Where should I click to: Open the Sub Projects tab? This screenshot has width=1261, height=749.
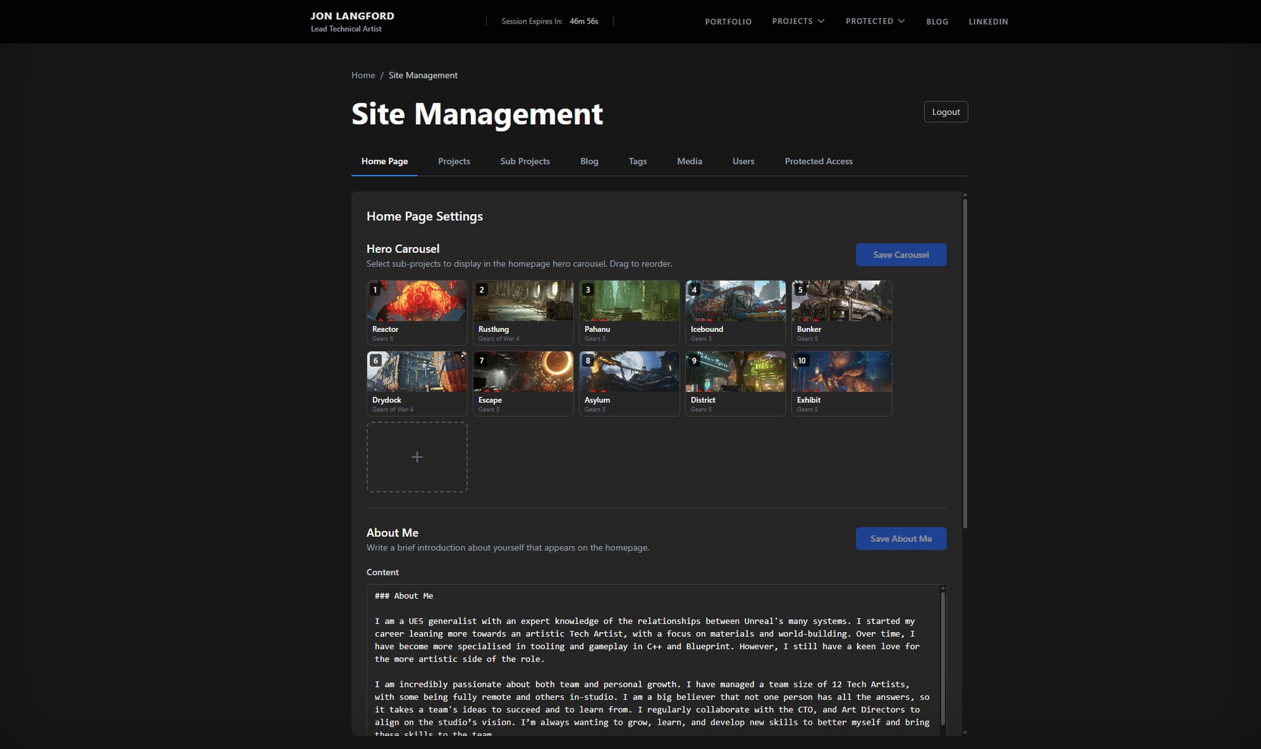tap(525, 161)
